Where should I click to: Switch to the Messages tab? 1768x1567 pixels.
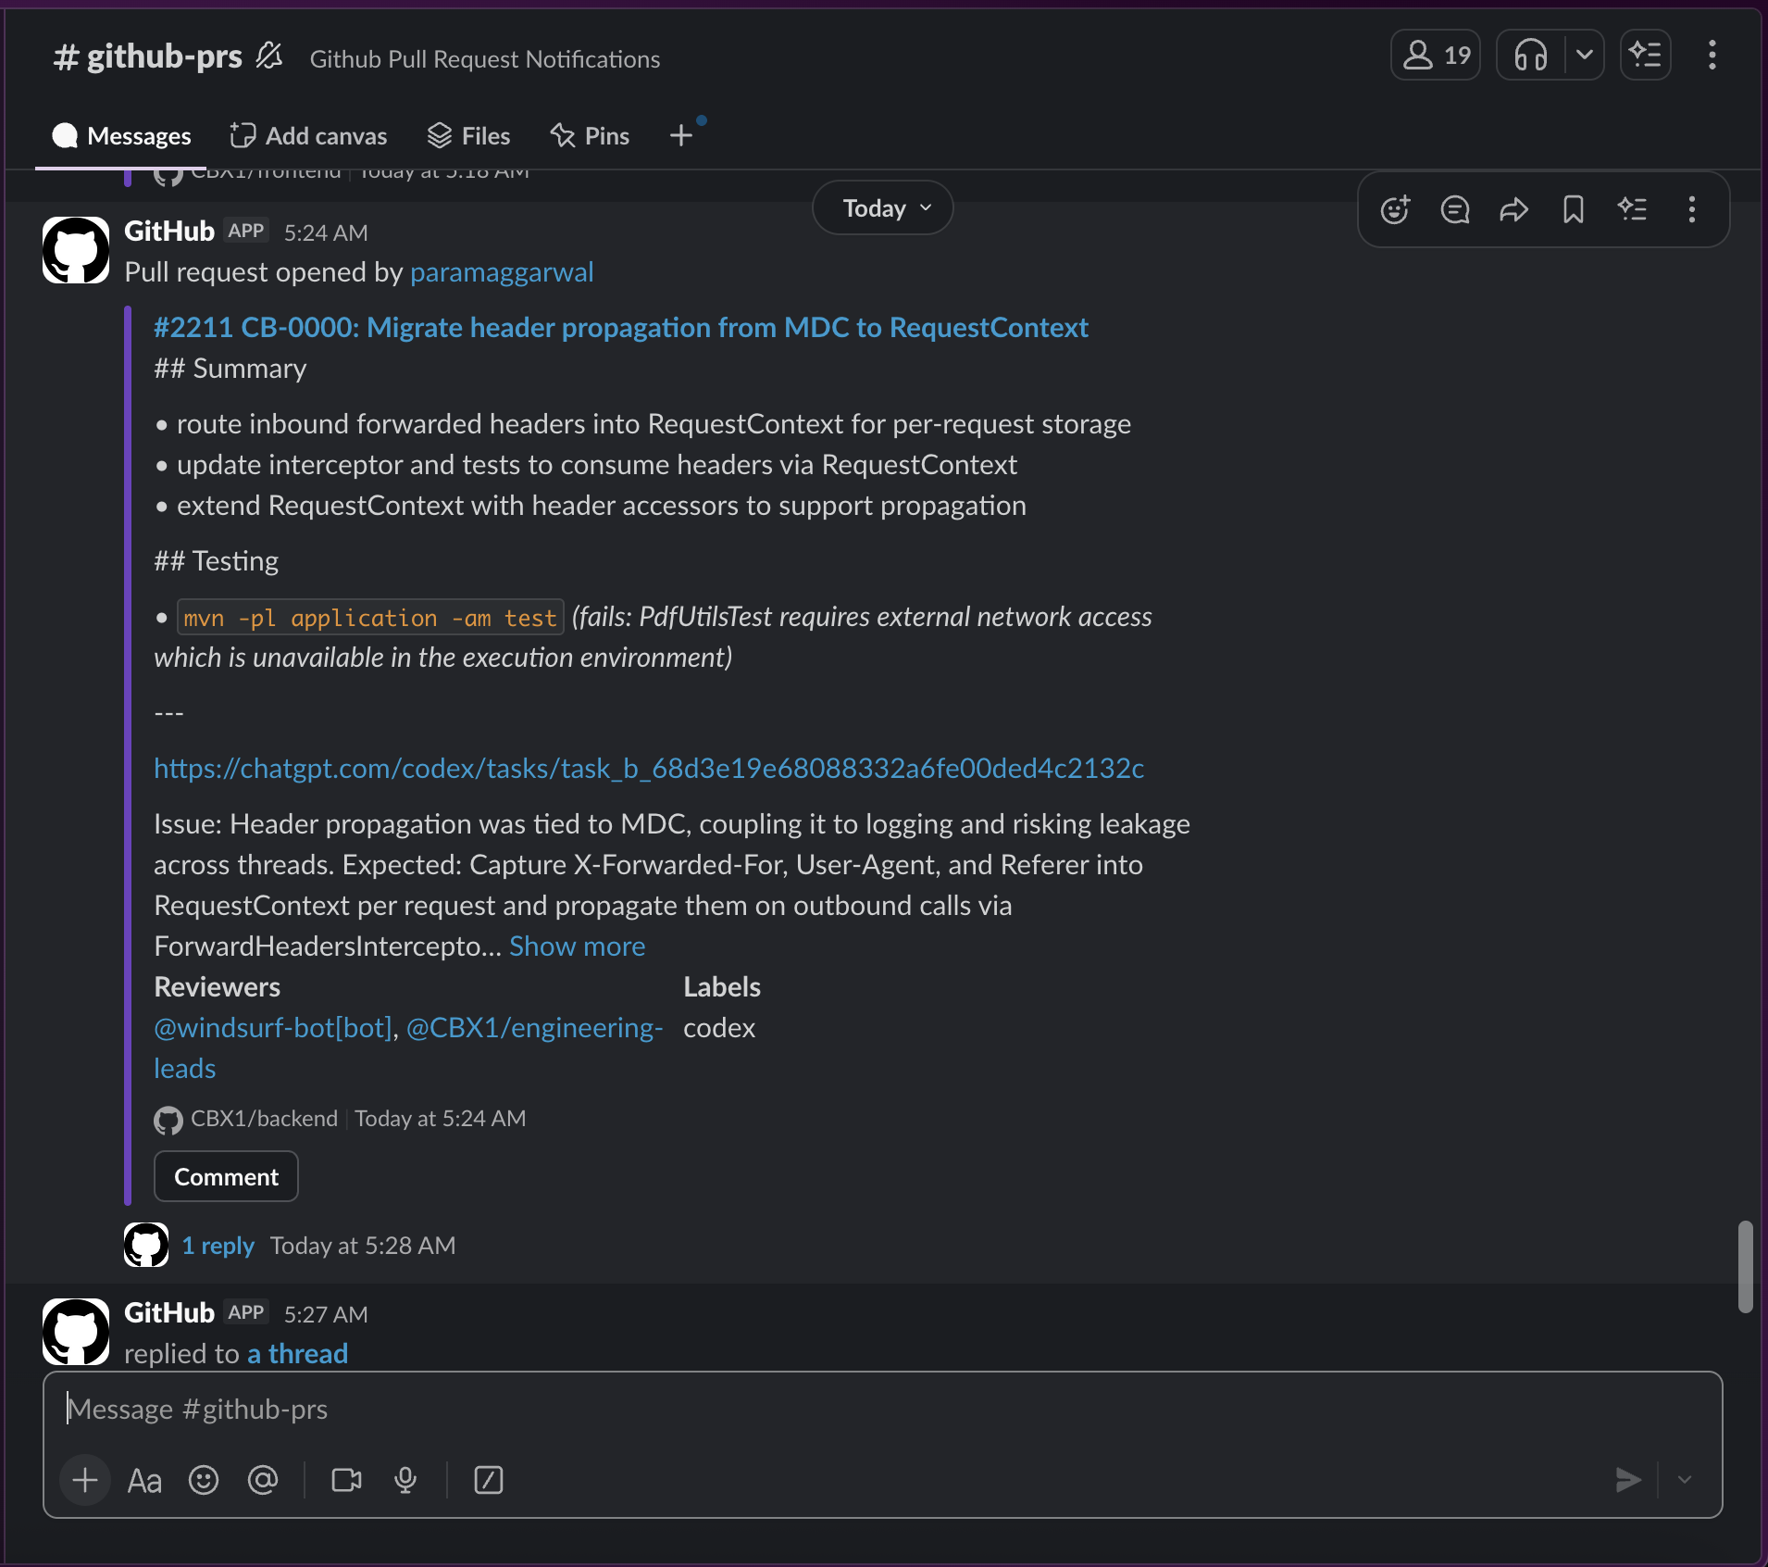click(x=121, y=136)
